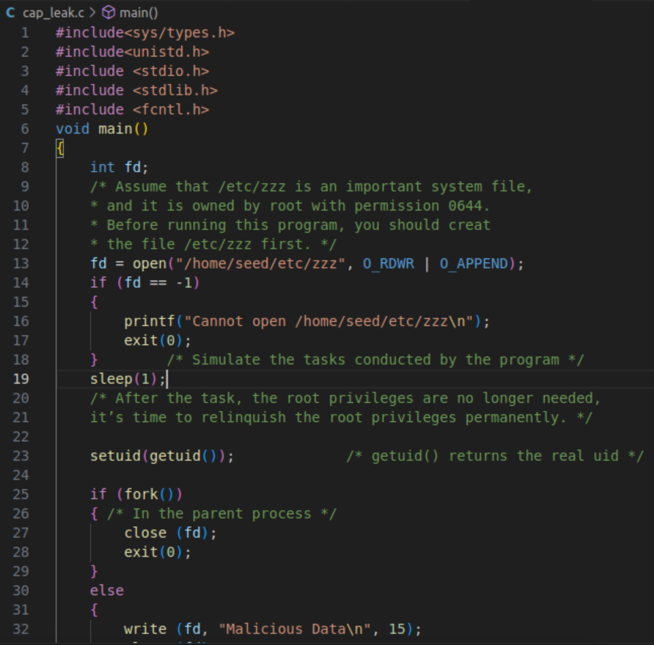Click line number 32 in the gutter
The height and width of the screenshot is (645, 654).
21,629
